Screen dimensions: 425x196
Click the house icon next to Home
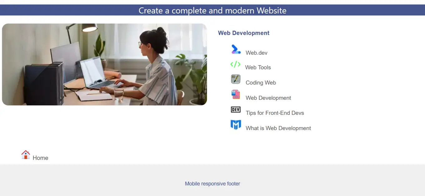tap(26, 155)
